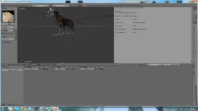Collapse the Brush panel triangle
This screenshot has width=198, height=111.
point(3,8)
